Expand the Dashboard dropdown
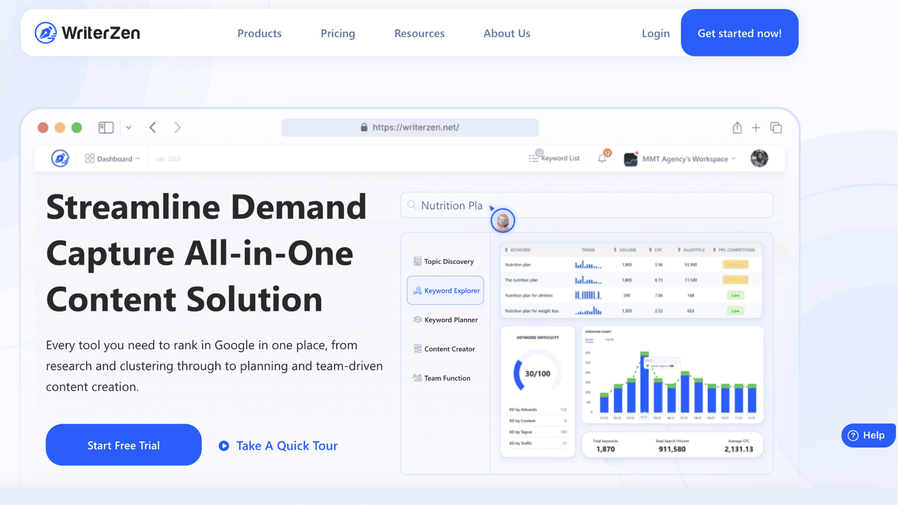The width and height of the screenshot is (898, 505). click(x=113, y=159)
